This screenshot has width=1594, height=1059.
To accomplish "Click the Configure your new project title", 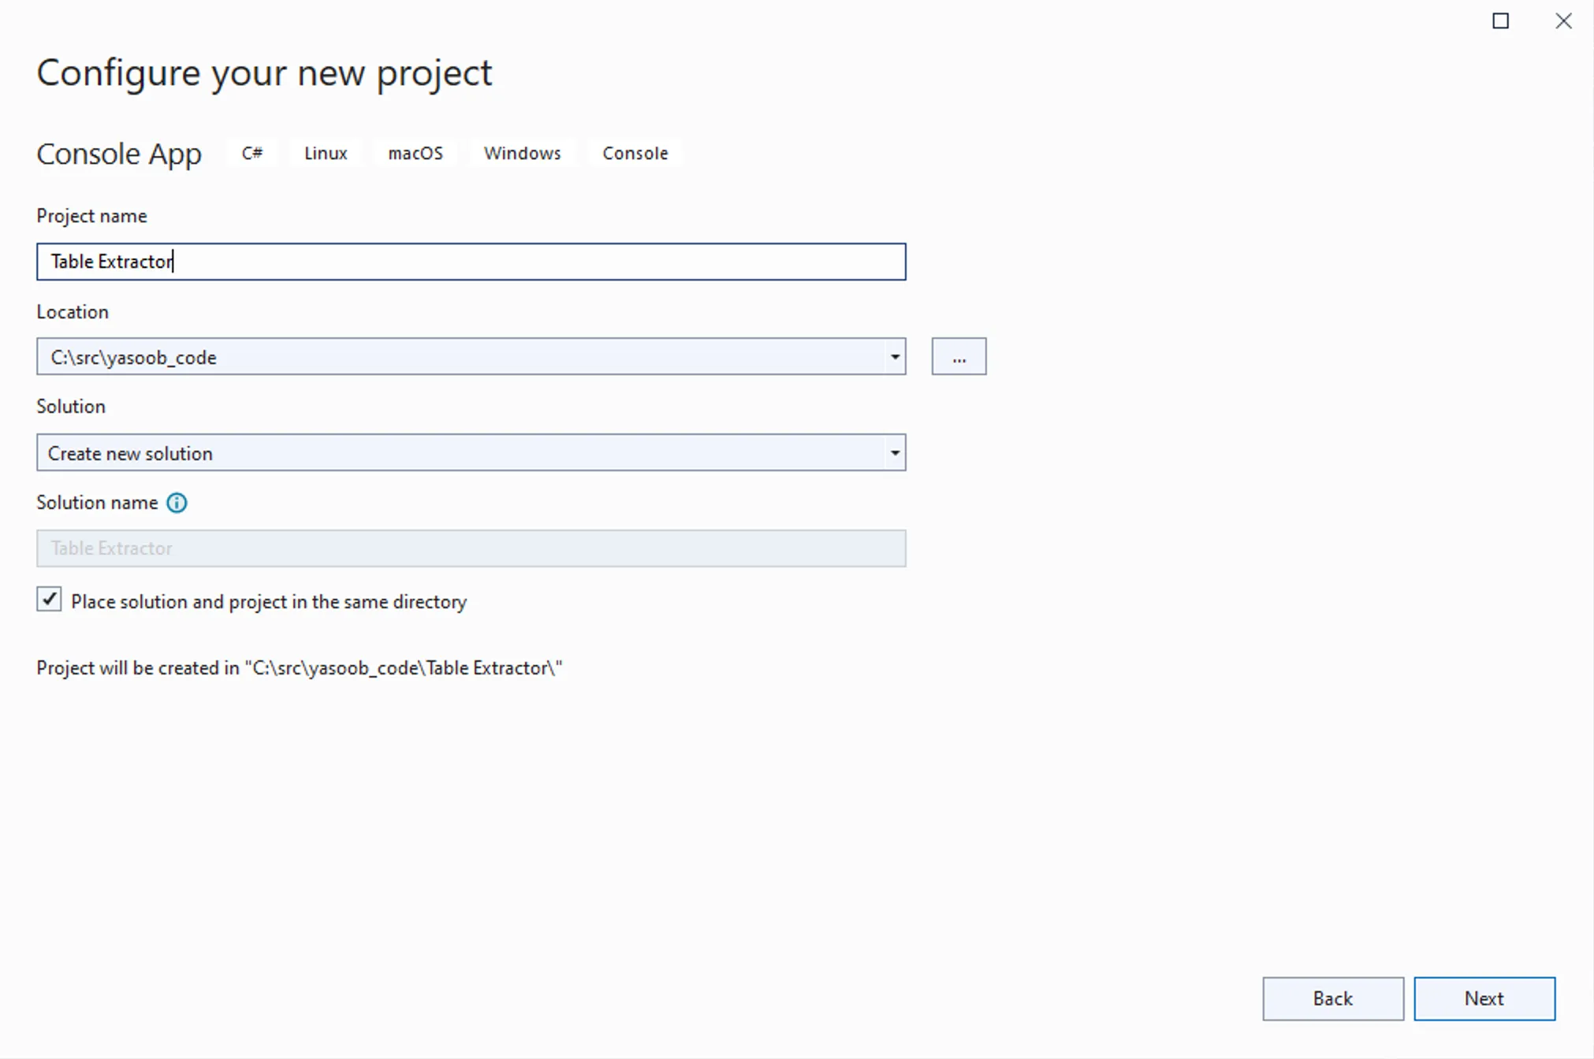I will (x=264, y=72).
